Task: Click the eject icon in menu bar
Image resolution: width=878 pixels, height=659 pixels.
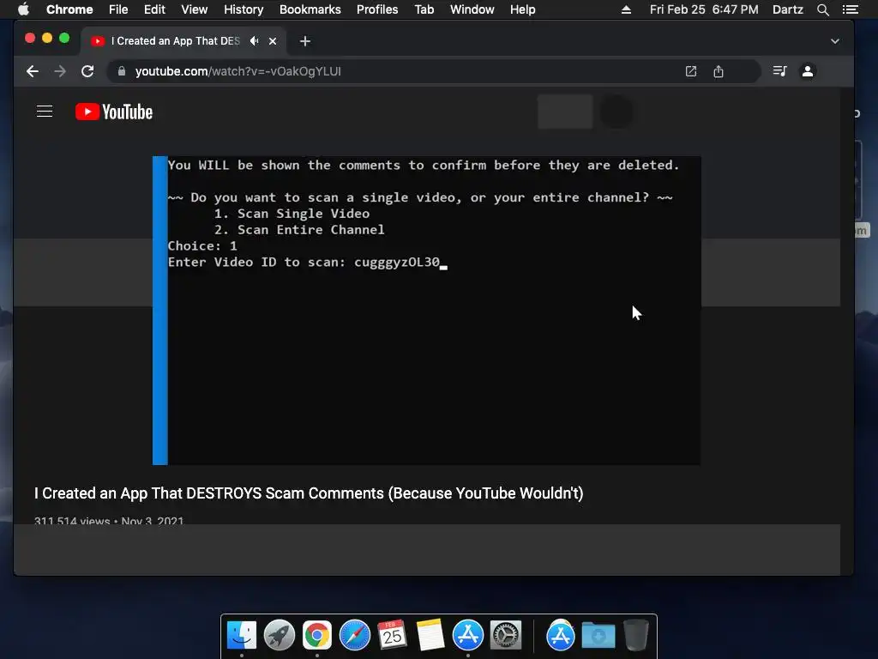Action: point(626,9)
